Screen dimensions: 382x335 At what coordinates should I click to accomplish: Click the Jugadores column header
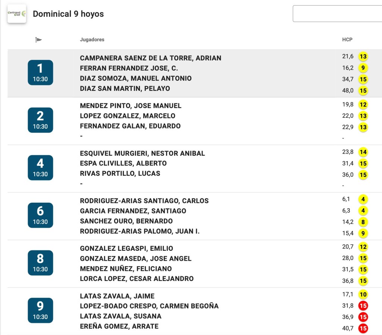(92, 39)
